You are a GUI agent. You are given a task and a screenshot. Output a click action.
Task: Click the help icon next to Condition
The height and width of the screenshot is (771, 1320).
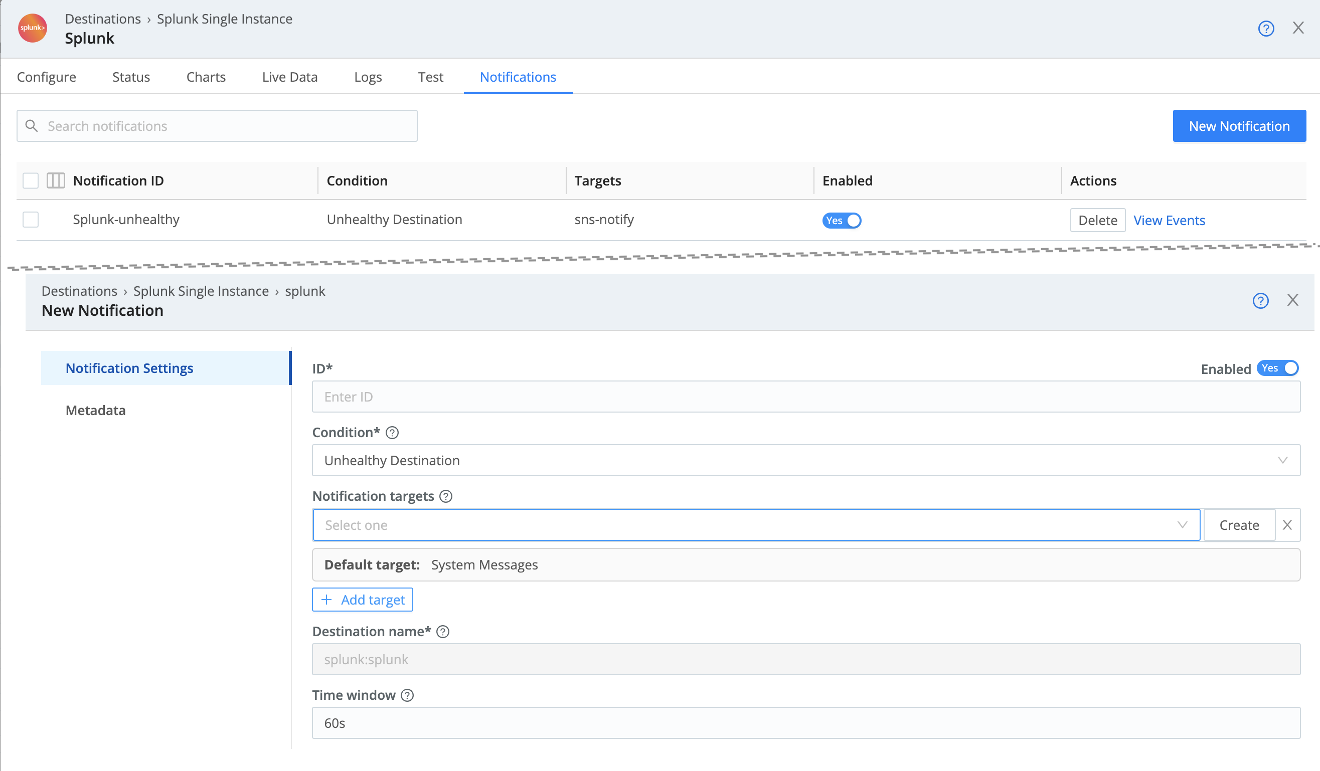392,432
